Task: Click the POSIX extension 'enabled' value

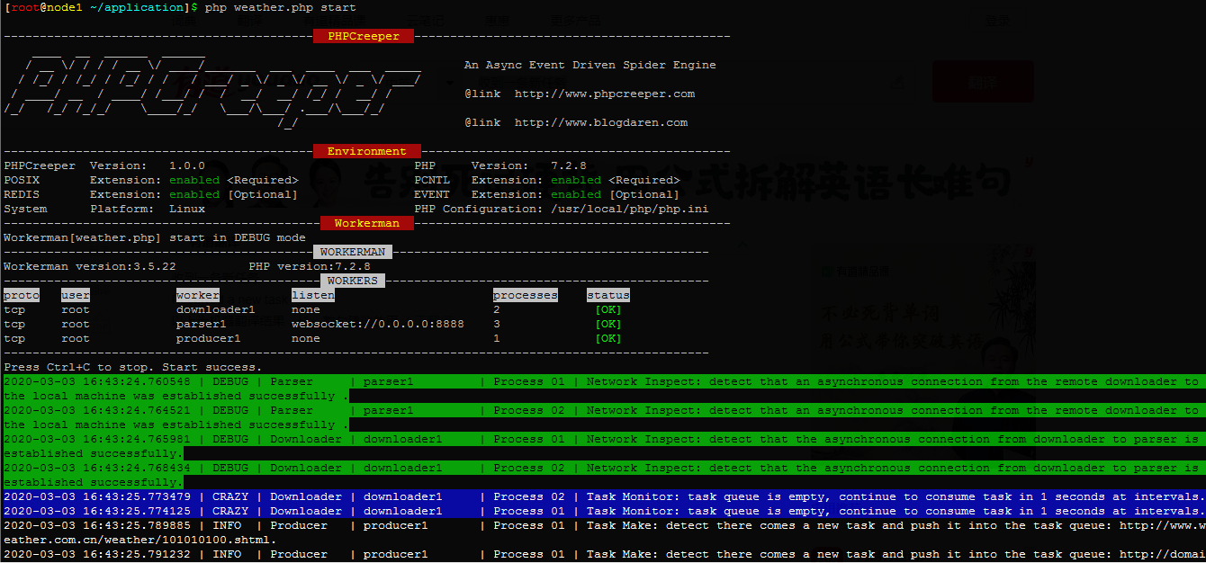Action: [x=194, y=180]
